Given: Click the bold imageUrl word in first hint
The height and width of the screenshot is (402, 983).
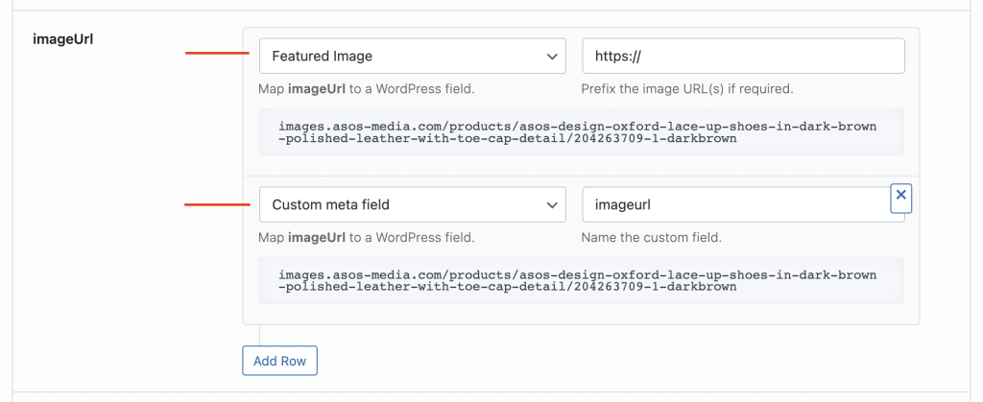Looking at the screenshot, I should (x=312, y=89).
